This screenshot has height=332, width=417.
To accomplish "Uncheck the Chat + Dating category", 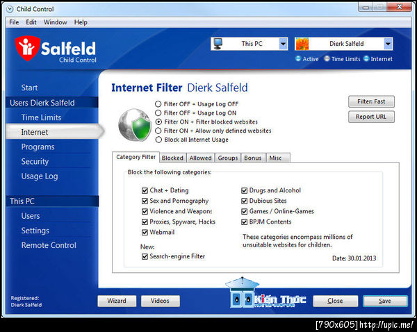I will pos(145,190).
